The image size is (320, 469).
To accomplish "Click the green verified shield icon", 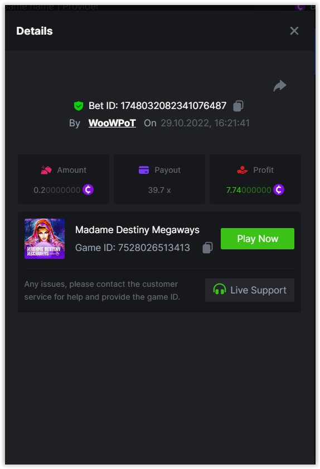I will [x=79, y=106].
